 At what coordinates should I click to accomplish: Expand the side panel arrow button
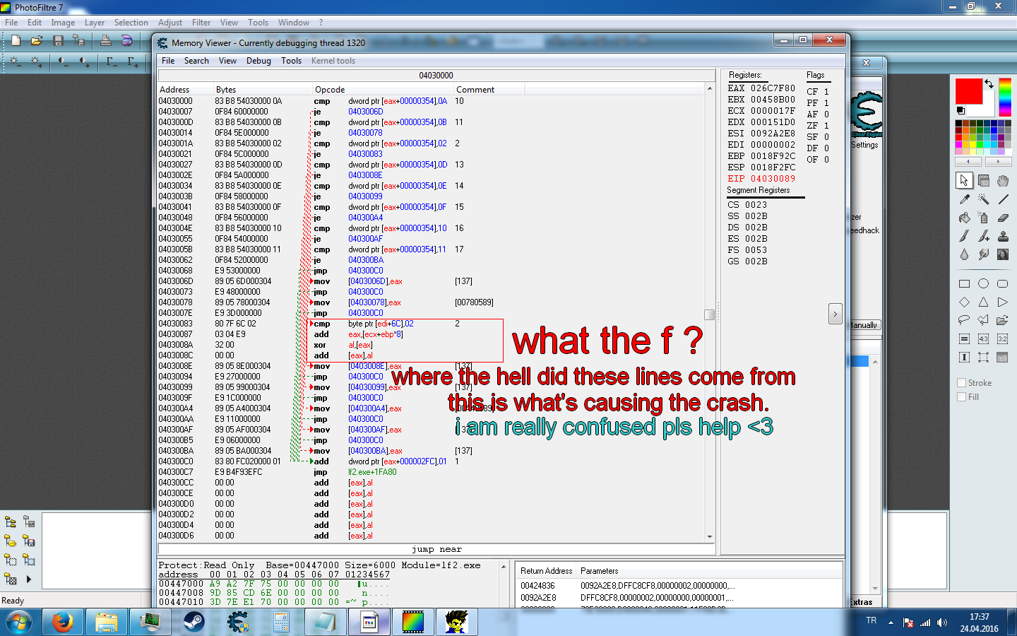pyautogui.click(x=835, y=314)
